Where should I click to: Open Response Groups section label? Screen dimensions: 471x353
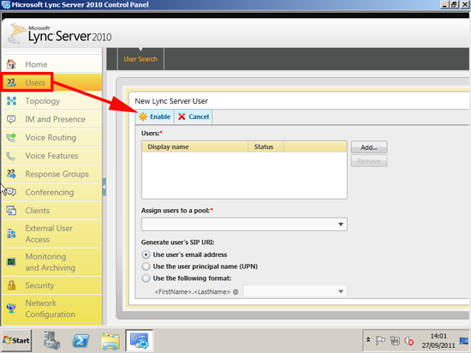tap(57, 174)
